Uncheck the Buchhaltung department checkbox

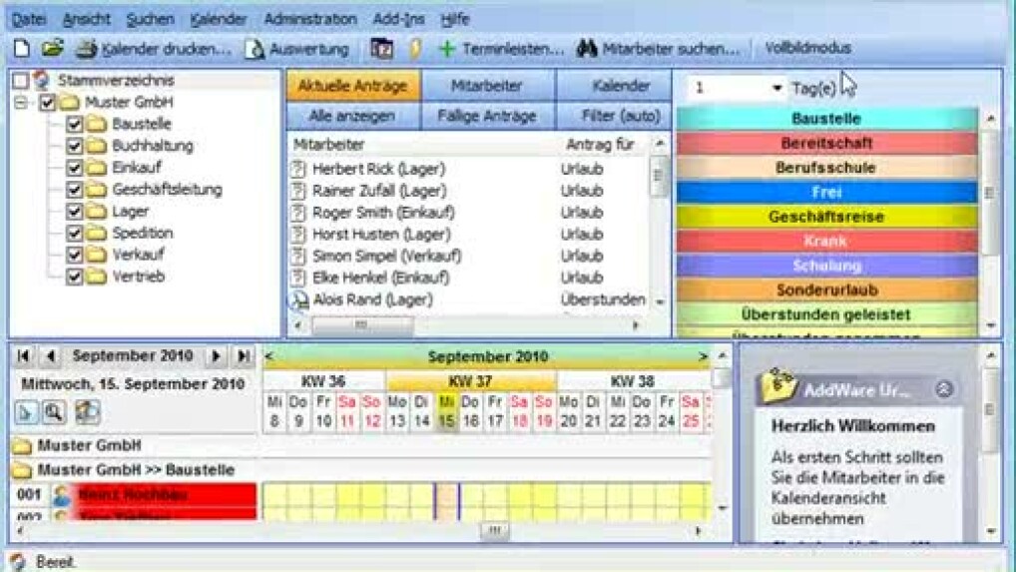point(74,146)
